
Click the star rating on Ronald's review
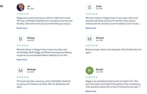point(92,77)
